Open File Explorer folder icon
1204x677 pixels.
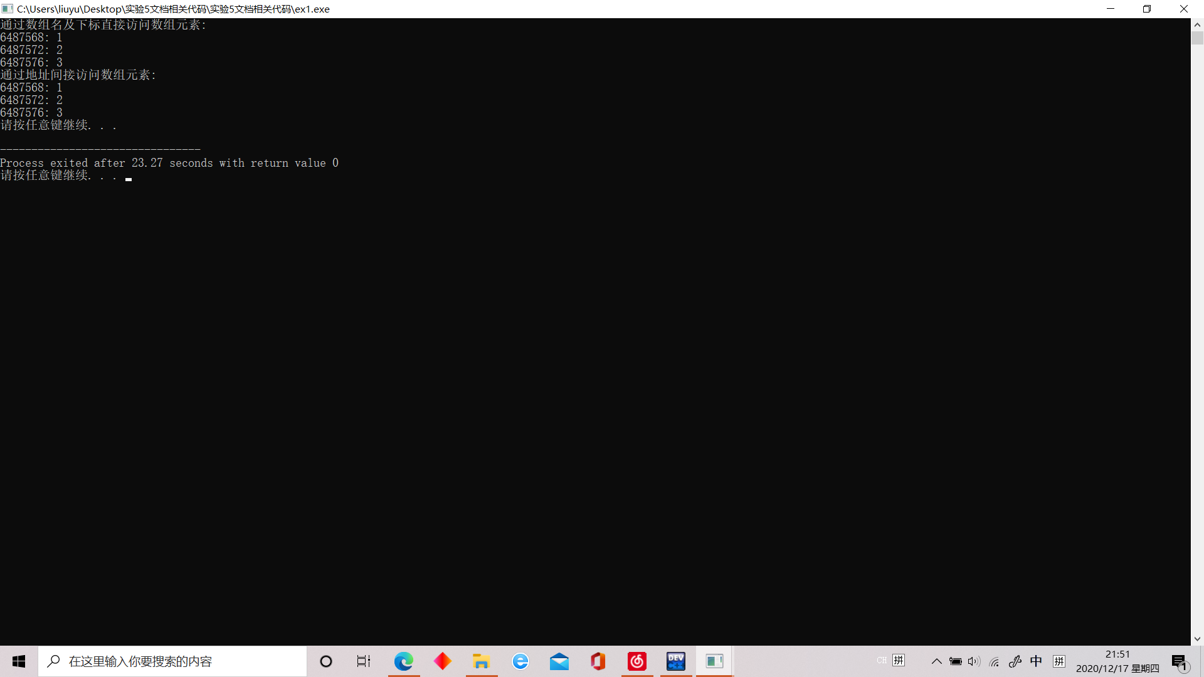click(482, 661)
